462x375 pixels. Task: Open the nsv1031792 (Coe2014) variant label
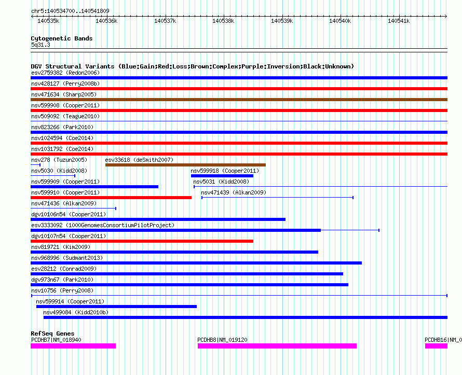tap(62, 149)
